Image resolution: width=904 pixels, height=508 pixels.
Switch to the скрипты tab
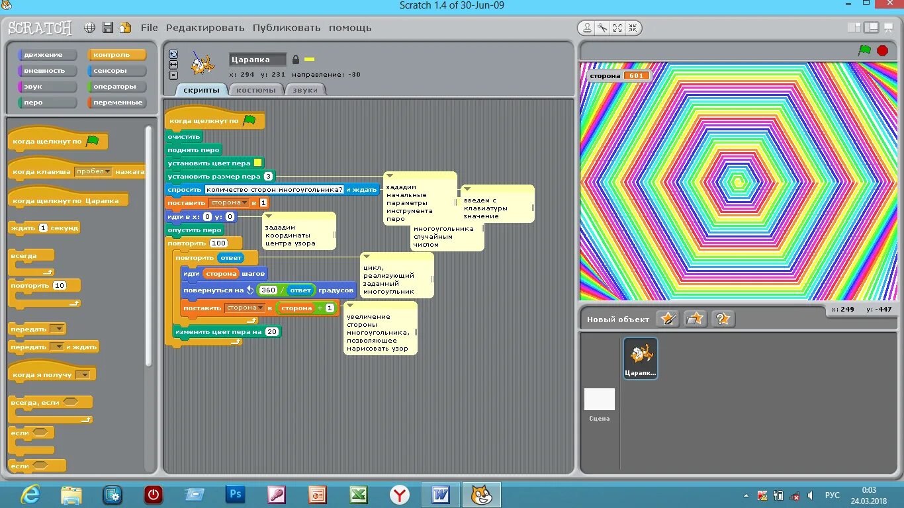pyautogui.click(x=201, y=90)
